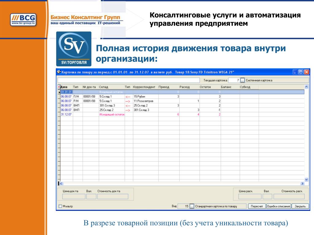Viewport: 314px width, 235px height.
Task: Click the Вид number field showing 15
Action: pos(183,206)
